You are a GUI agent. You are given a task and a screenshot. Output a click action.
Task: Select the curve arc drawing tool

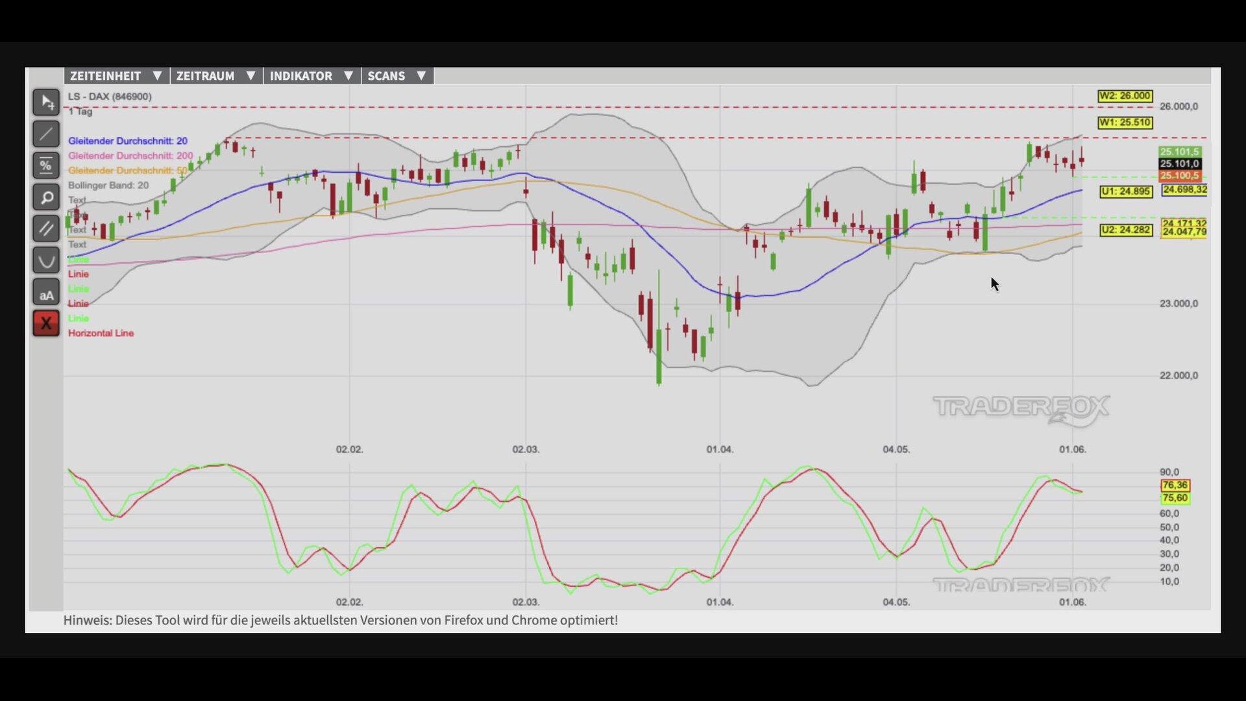(x=46, y=260)
